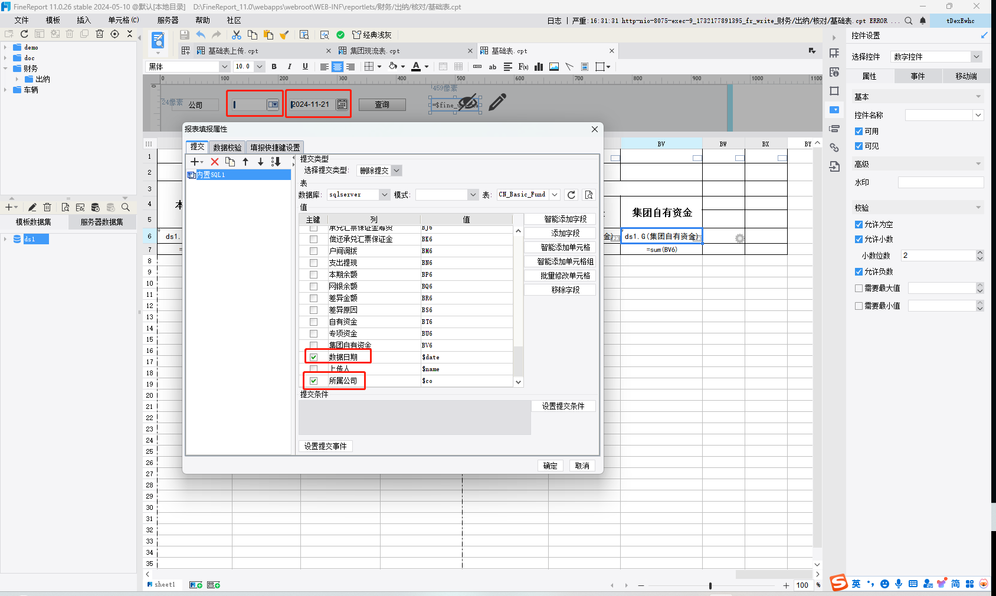This screenshot has width=996, height=596.
Task: Check the 自有资金 primary key box
Action: coord(313,322)
